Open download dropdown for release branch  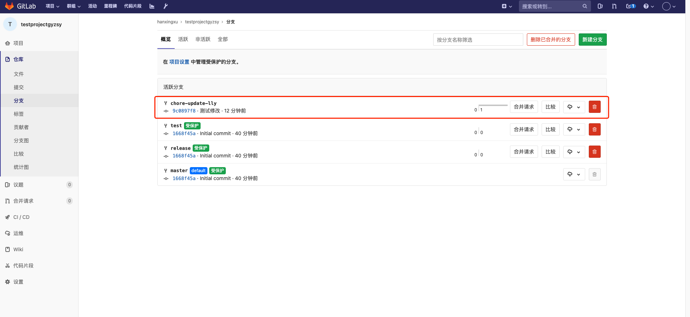click(x=574, y=152)
